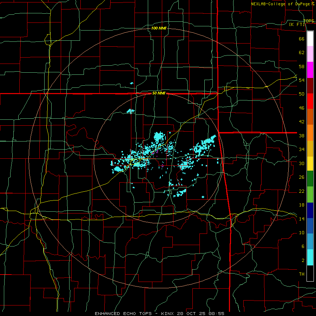This screenshot has width=316, height=316.
Task: Click the legend value '62'
Action: pos(302,53)
